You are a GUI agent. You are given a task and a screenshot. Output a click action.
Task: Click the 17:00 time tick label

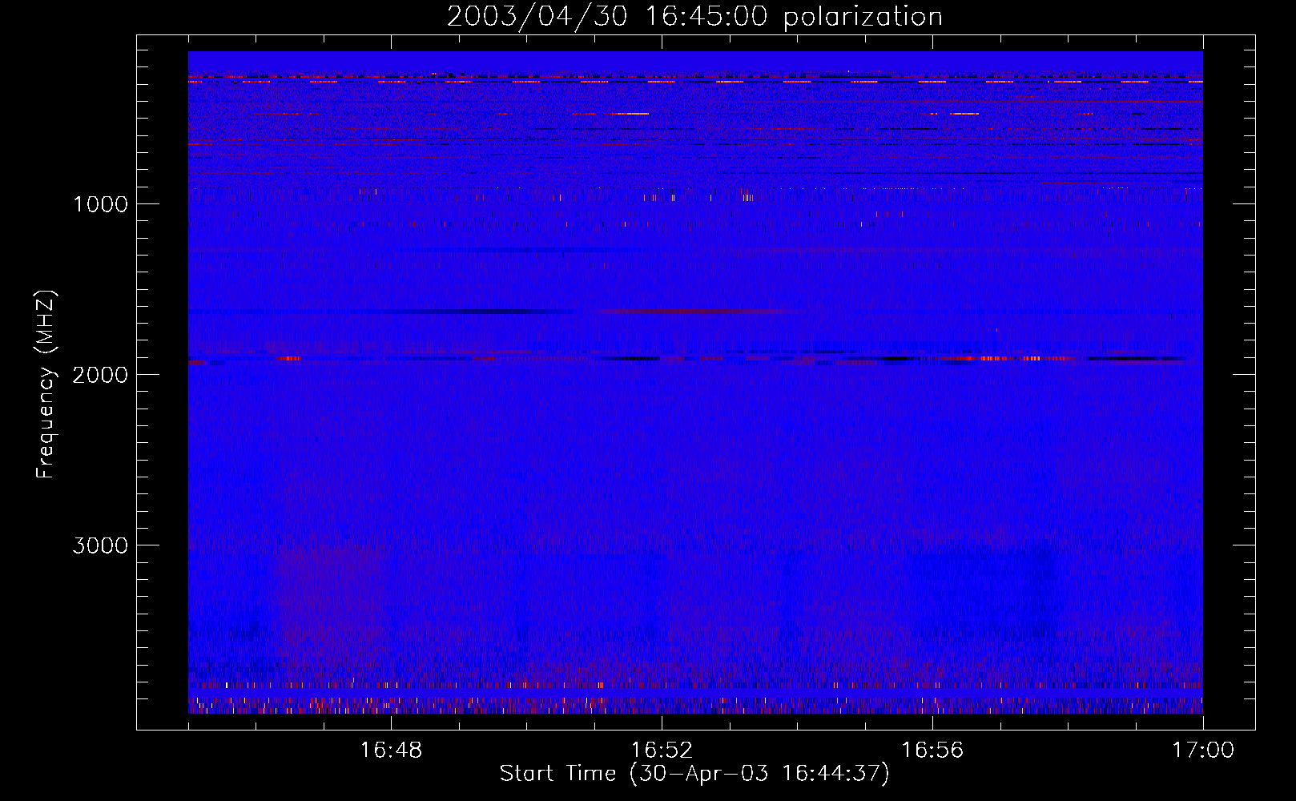pyautogui.click(x=1203, y=751)
